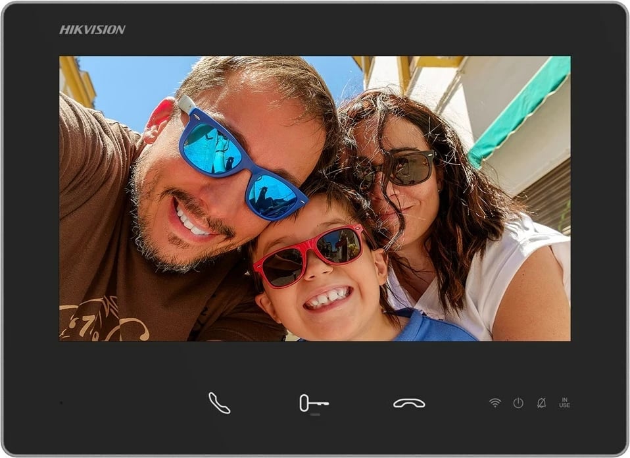Click the small LED below key icon
This screenshot has height=458, width=630.
tap(316, 415)
